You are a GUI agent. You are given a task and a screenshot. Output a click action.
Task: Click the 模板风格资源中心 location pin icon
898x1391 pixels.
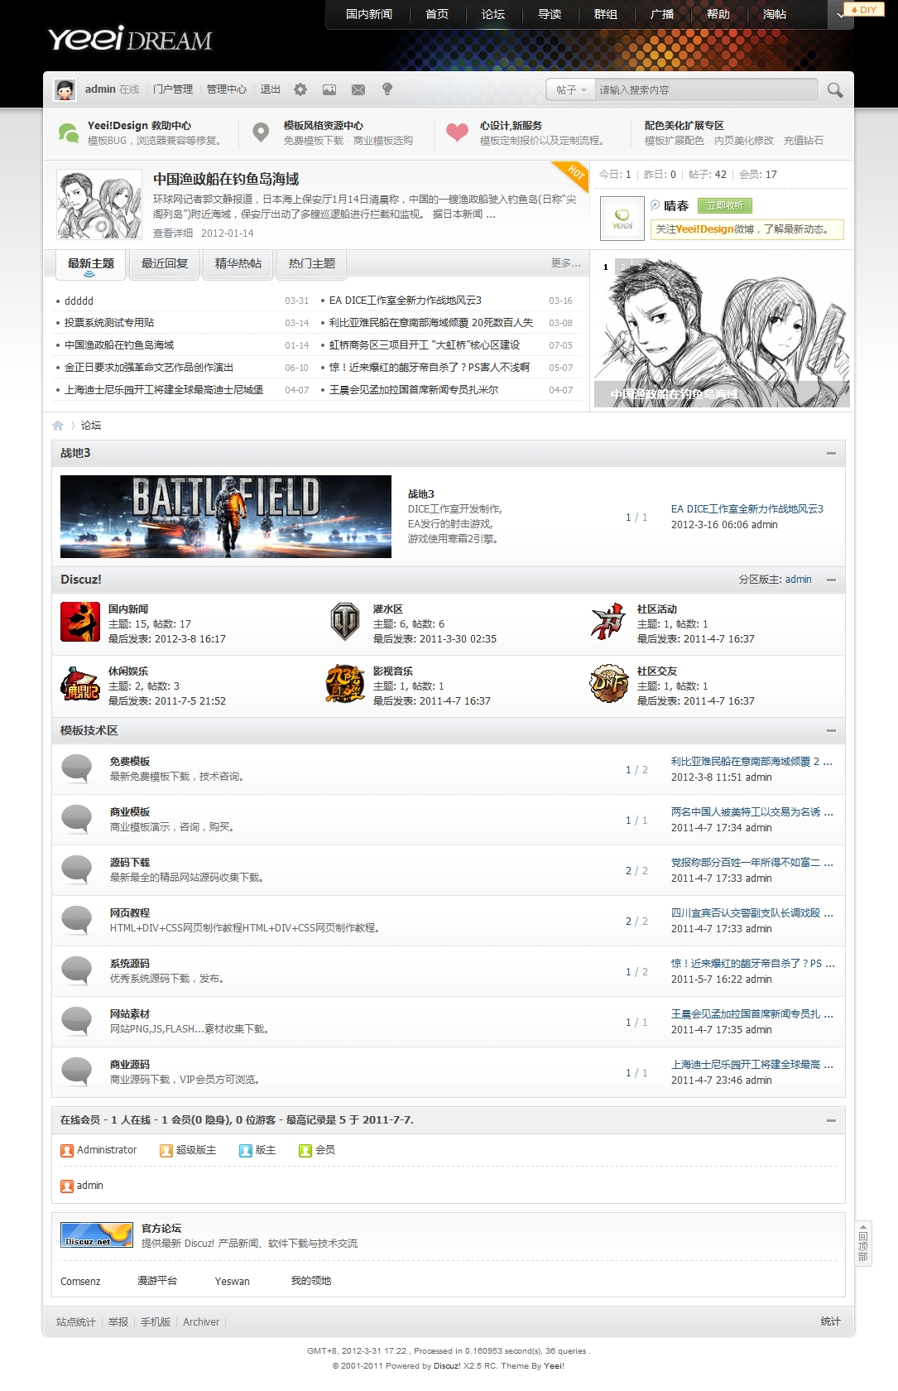(x=261, y=132)
